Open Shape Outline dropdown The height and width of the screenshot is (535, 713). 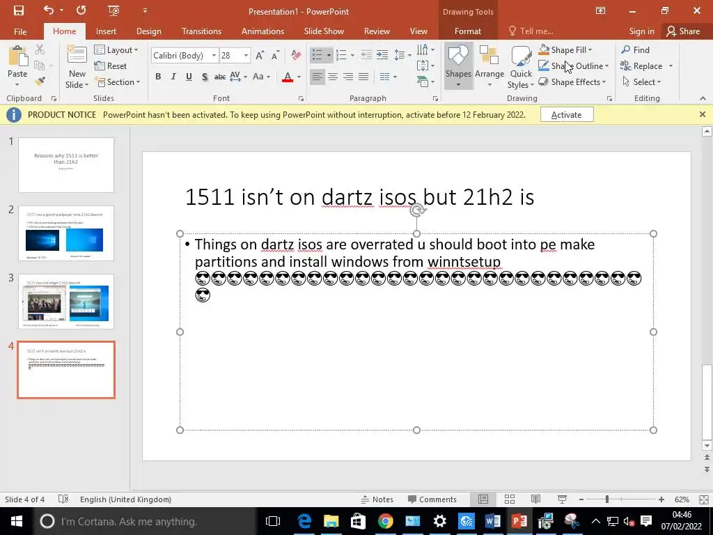574,66
